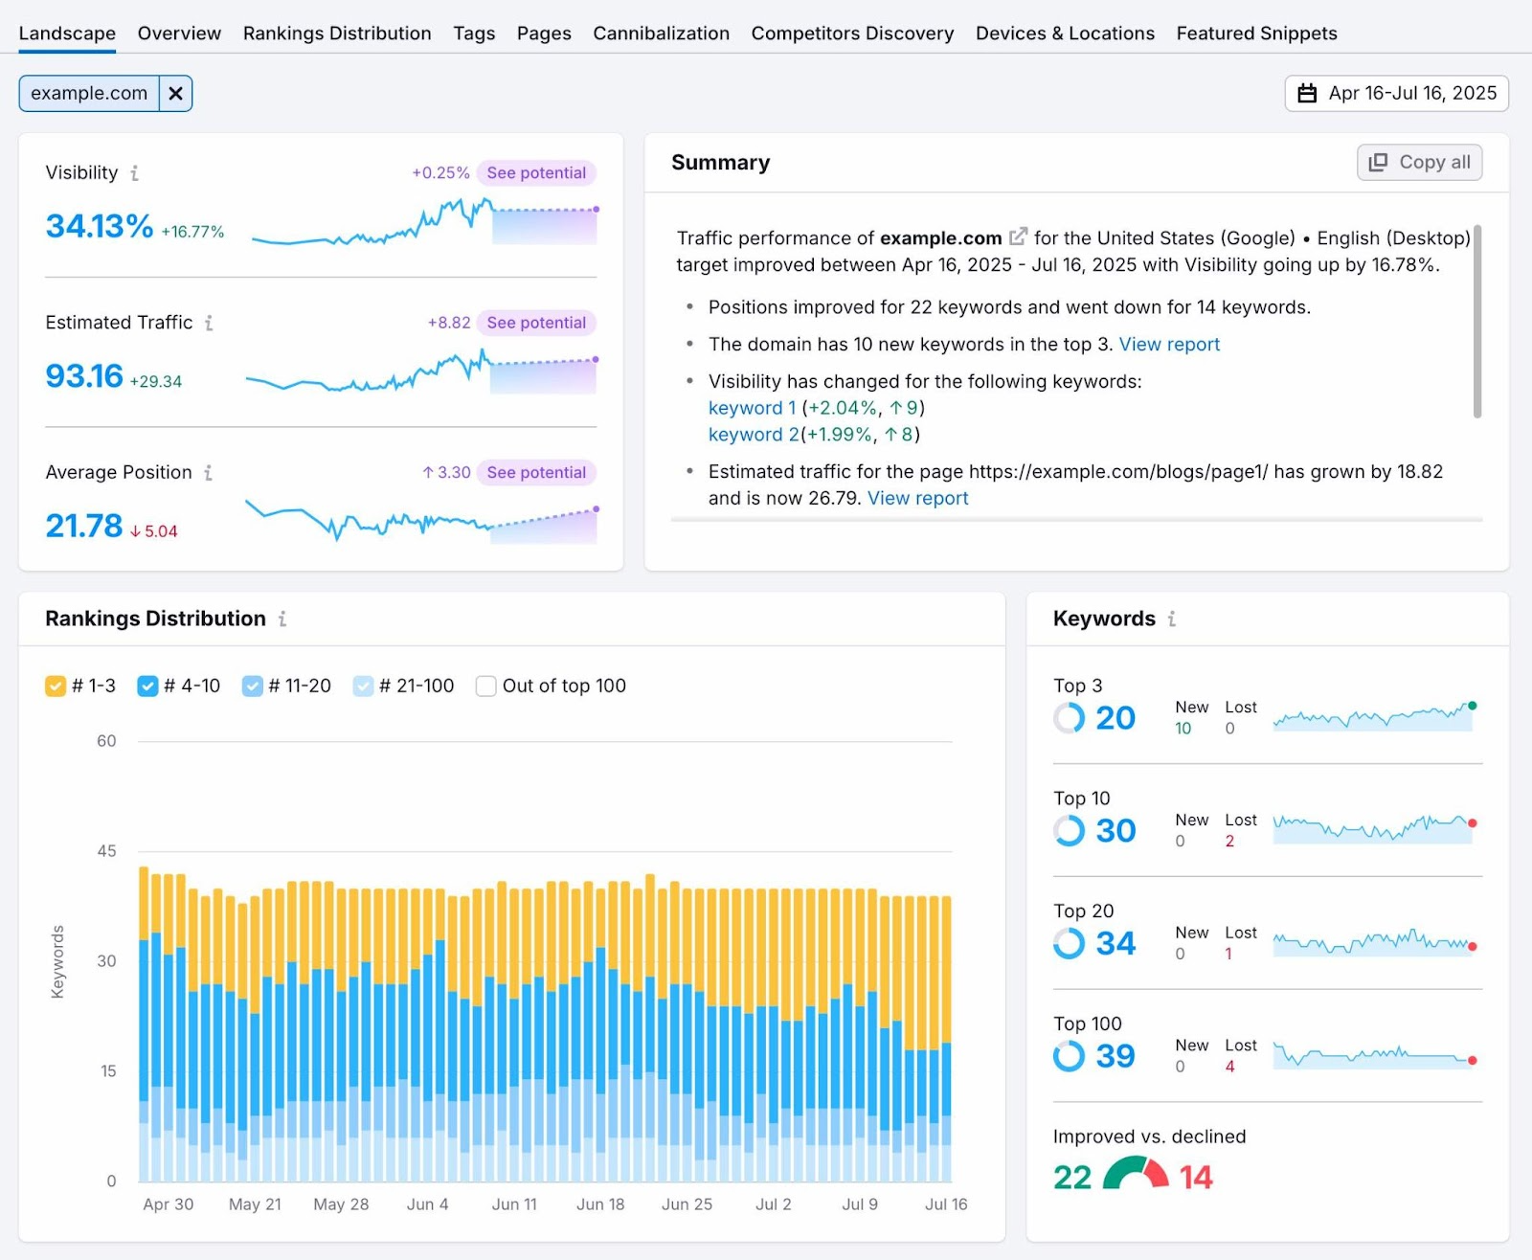Screen dimensions: 1532x1260
Task: Click the info icon next to Visibility
Action: 136,174
